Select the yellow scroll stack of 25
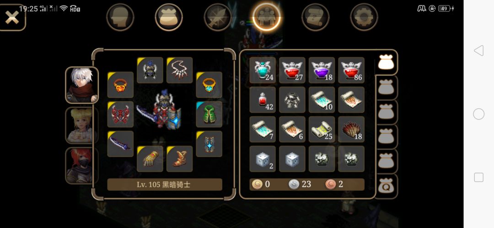The width and height of the screenshot is (494, 228). click(322, 129)
